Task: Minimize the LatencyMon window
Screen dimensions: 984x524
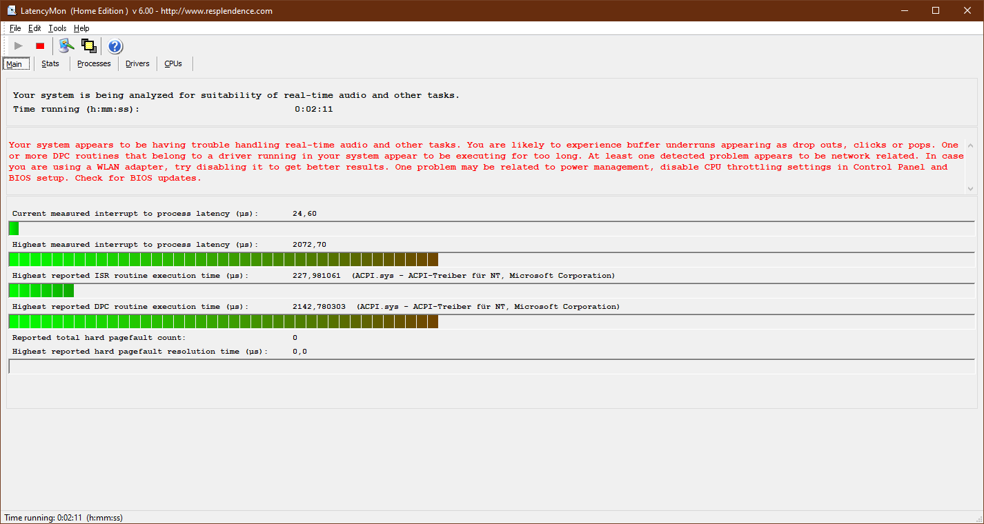Action: tap(905, 10)
